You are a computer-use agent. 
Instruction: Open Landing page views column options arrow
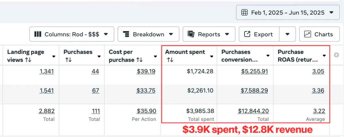(54, 56)
